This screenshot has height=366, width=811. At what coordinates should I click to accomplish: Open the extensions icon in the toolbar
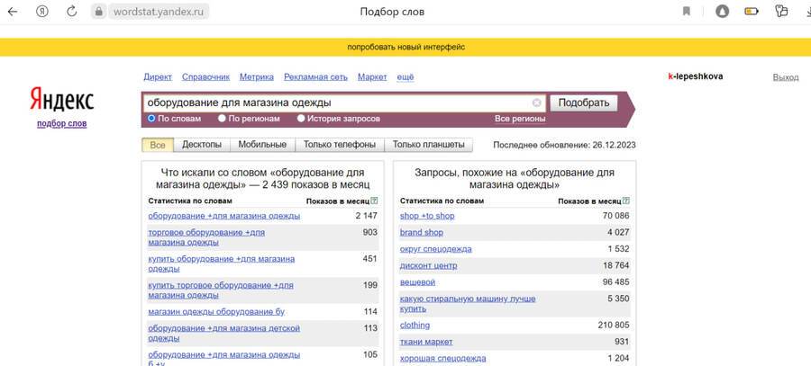pos(781,12)
